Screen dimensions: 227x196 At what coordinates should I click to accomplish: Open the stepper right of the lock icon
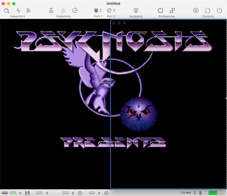(206, 193)
